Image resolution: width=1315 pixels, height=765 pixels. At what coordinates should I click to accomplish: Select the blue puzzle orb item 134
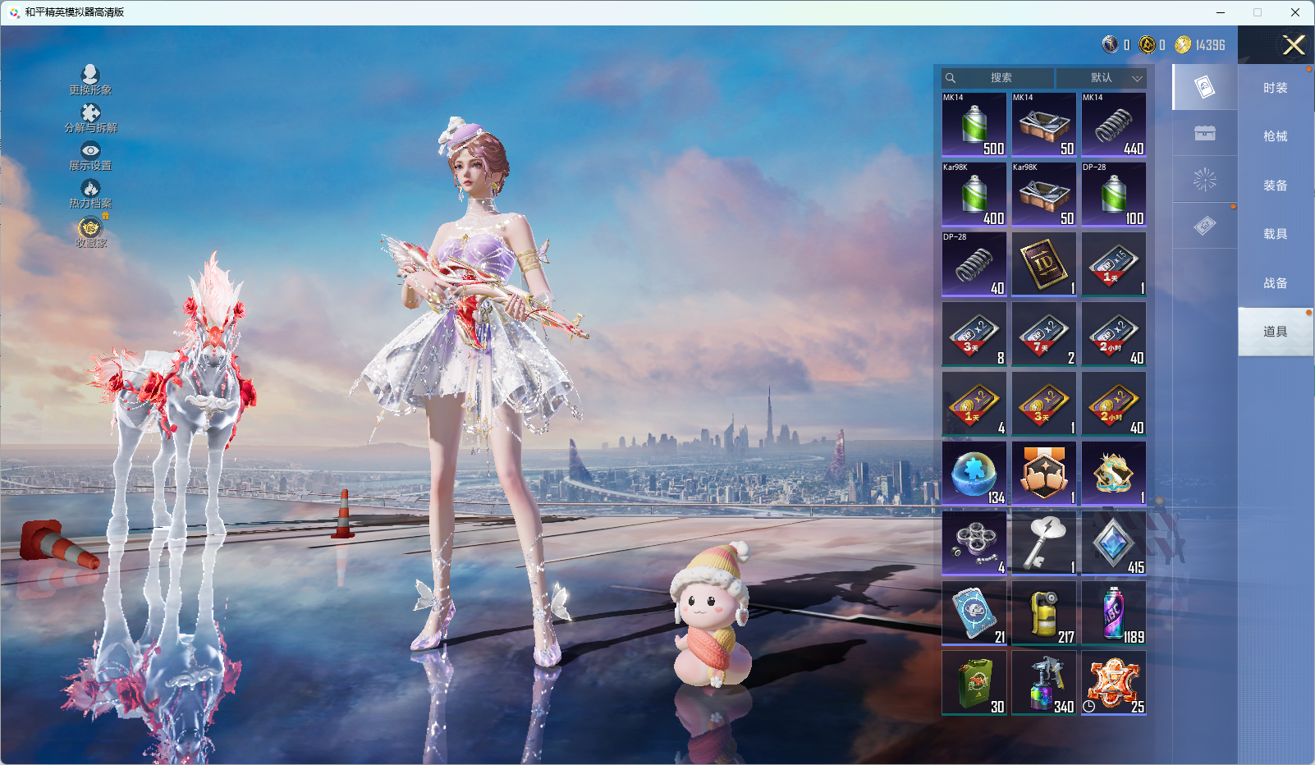pos(974,474)
